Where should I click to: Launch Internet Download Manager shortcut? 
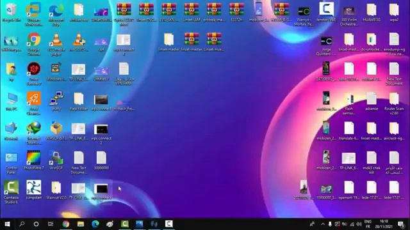click(x=34, y=134)
